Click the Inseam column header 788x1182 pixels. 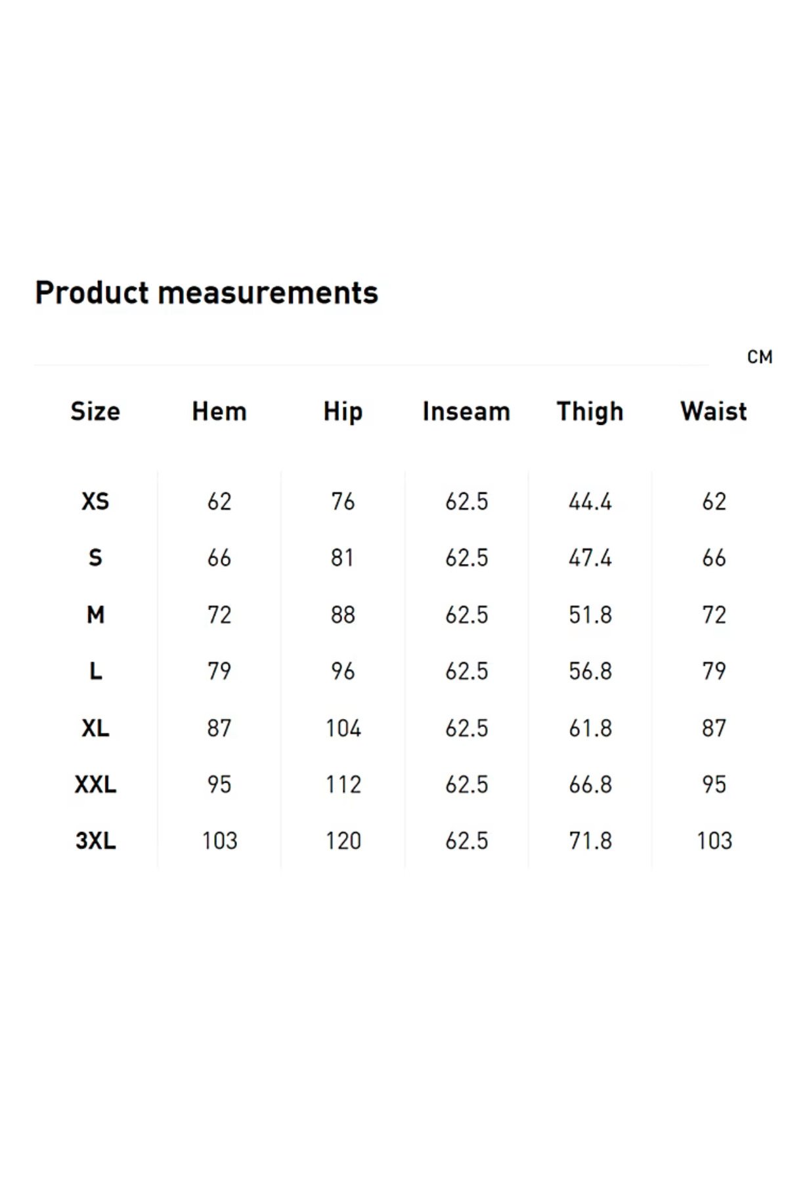[x=466, y=412]
